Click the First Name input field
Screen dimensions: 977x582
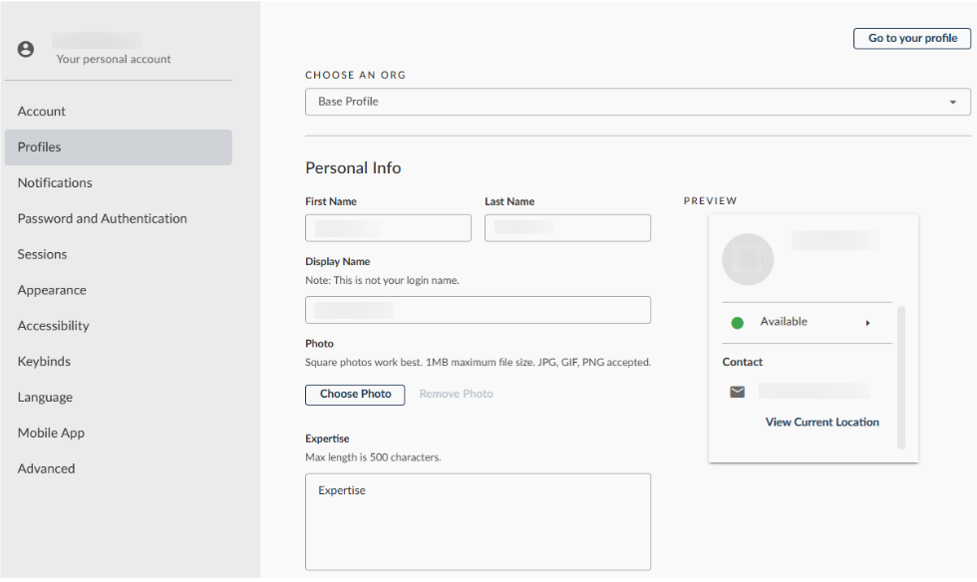coord(388,227)
